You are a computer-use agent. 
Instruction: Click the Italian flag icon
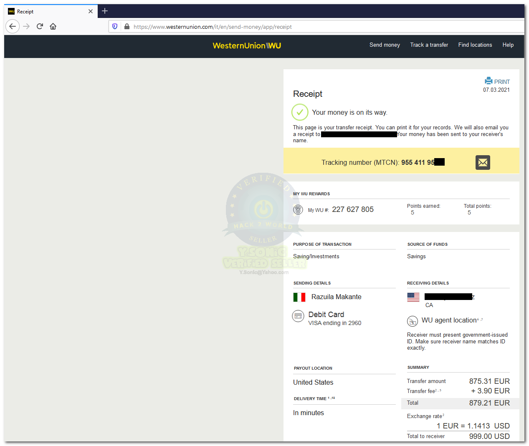pos(299,297)
